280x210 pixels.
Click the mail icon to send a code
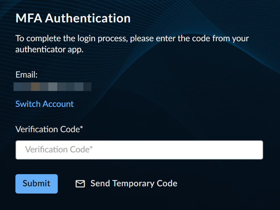point(80,183)
